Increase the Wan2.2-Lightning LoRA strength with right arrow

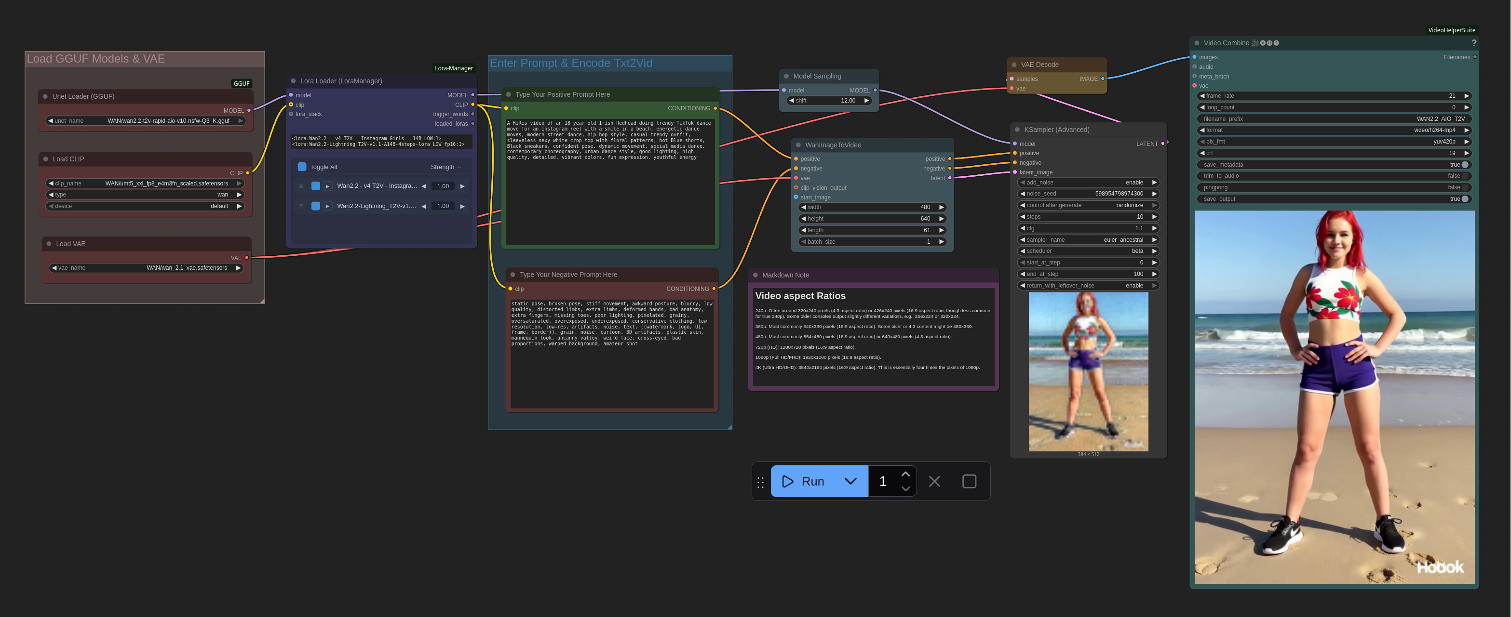[x=462, y=206]
